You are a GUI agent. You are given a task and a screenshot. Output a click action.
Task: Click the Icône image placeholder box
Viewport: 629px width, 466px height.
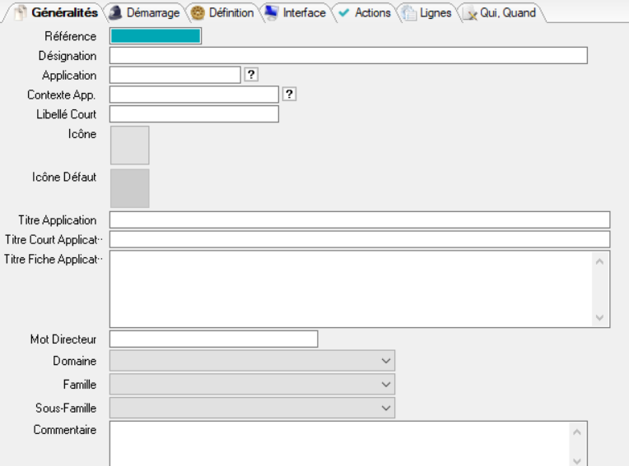129,145
